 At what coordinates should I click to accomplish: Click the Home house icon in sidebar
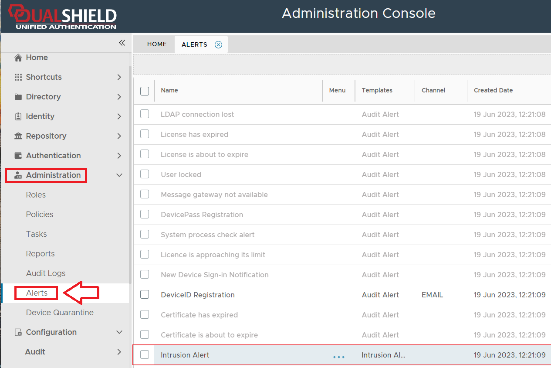18,58
